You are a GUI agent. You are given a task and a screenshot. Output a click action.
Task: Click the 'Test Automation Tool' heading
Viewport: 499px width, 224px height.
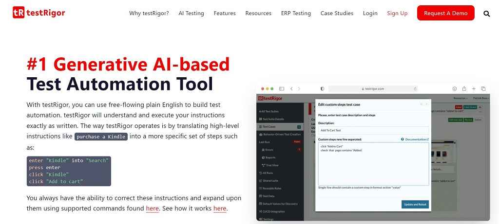pyautogui.click(x=120, y=84)
